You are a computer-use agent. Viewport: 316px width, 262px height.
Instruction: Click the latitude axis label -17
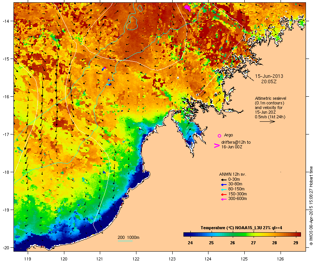(x=5, y=134)
